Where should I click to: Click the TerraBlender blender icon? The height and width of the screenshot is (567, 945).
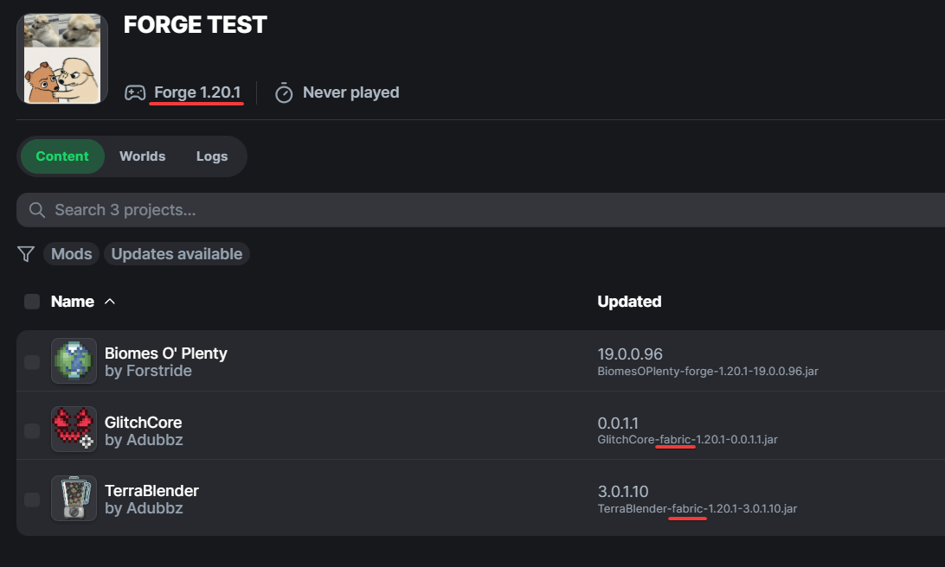click(74, 499)
